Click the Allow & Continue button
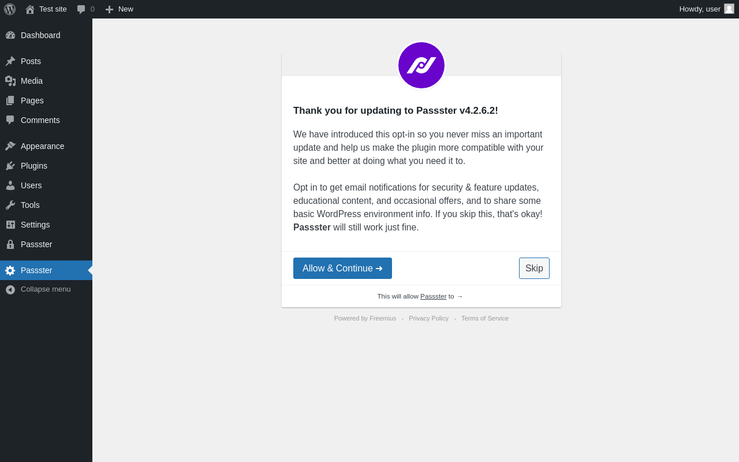Image resolution: width=739 pixels, height=462 pixels. 342,269
